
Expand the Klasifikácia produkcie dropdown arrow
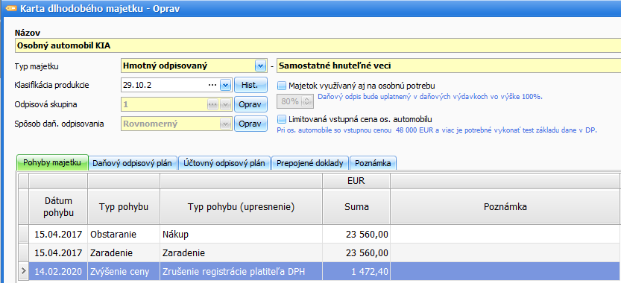coord(225,85)
